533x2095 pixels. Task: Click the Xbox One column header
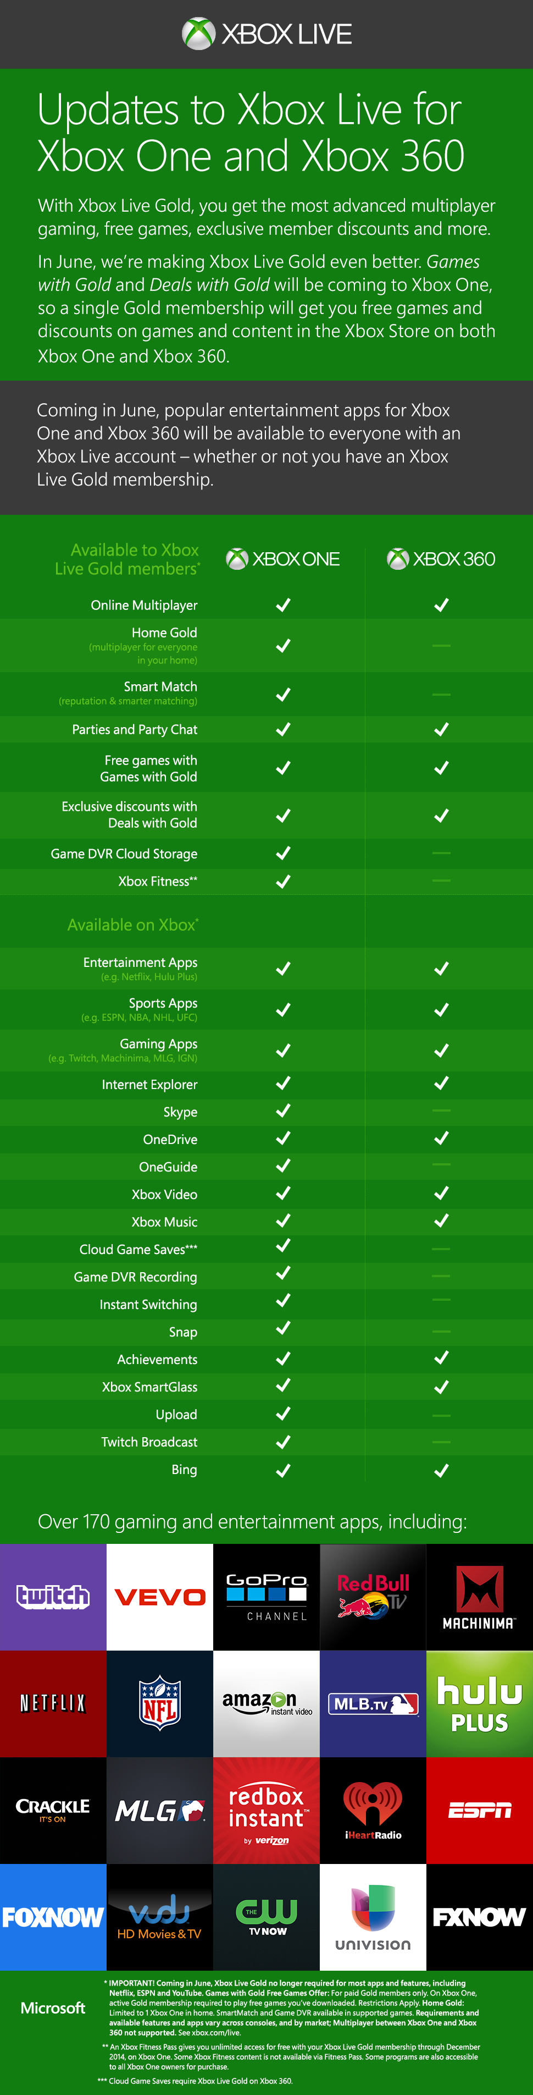pos(283,559)
